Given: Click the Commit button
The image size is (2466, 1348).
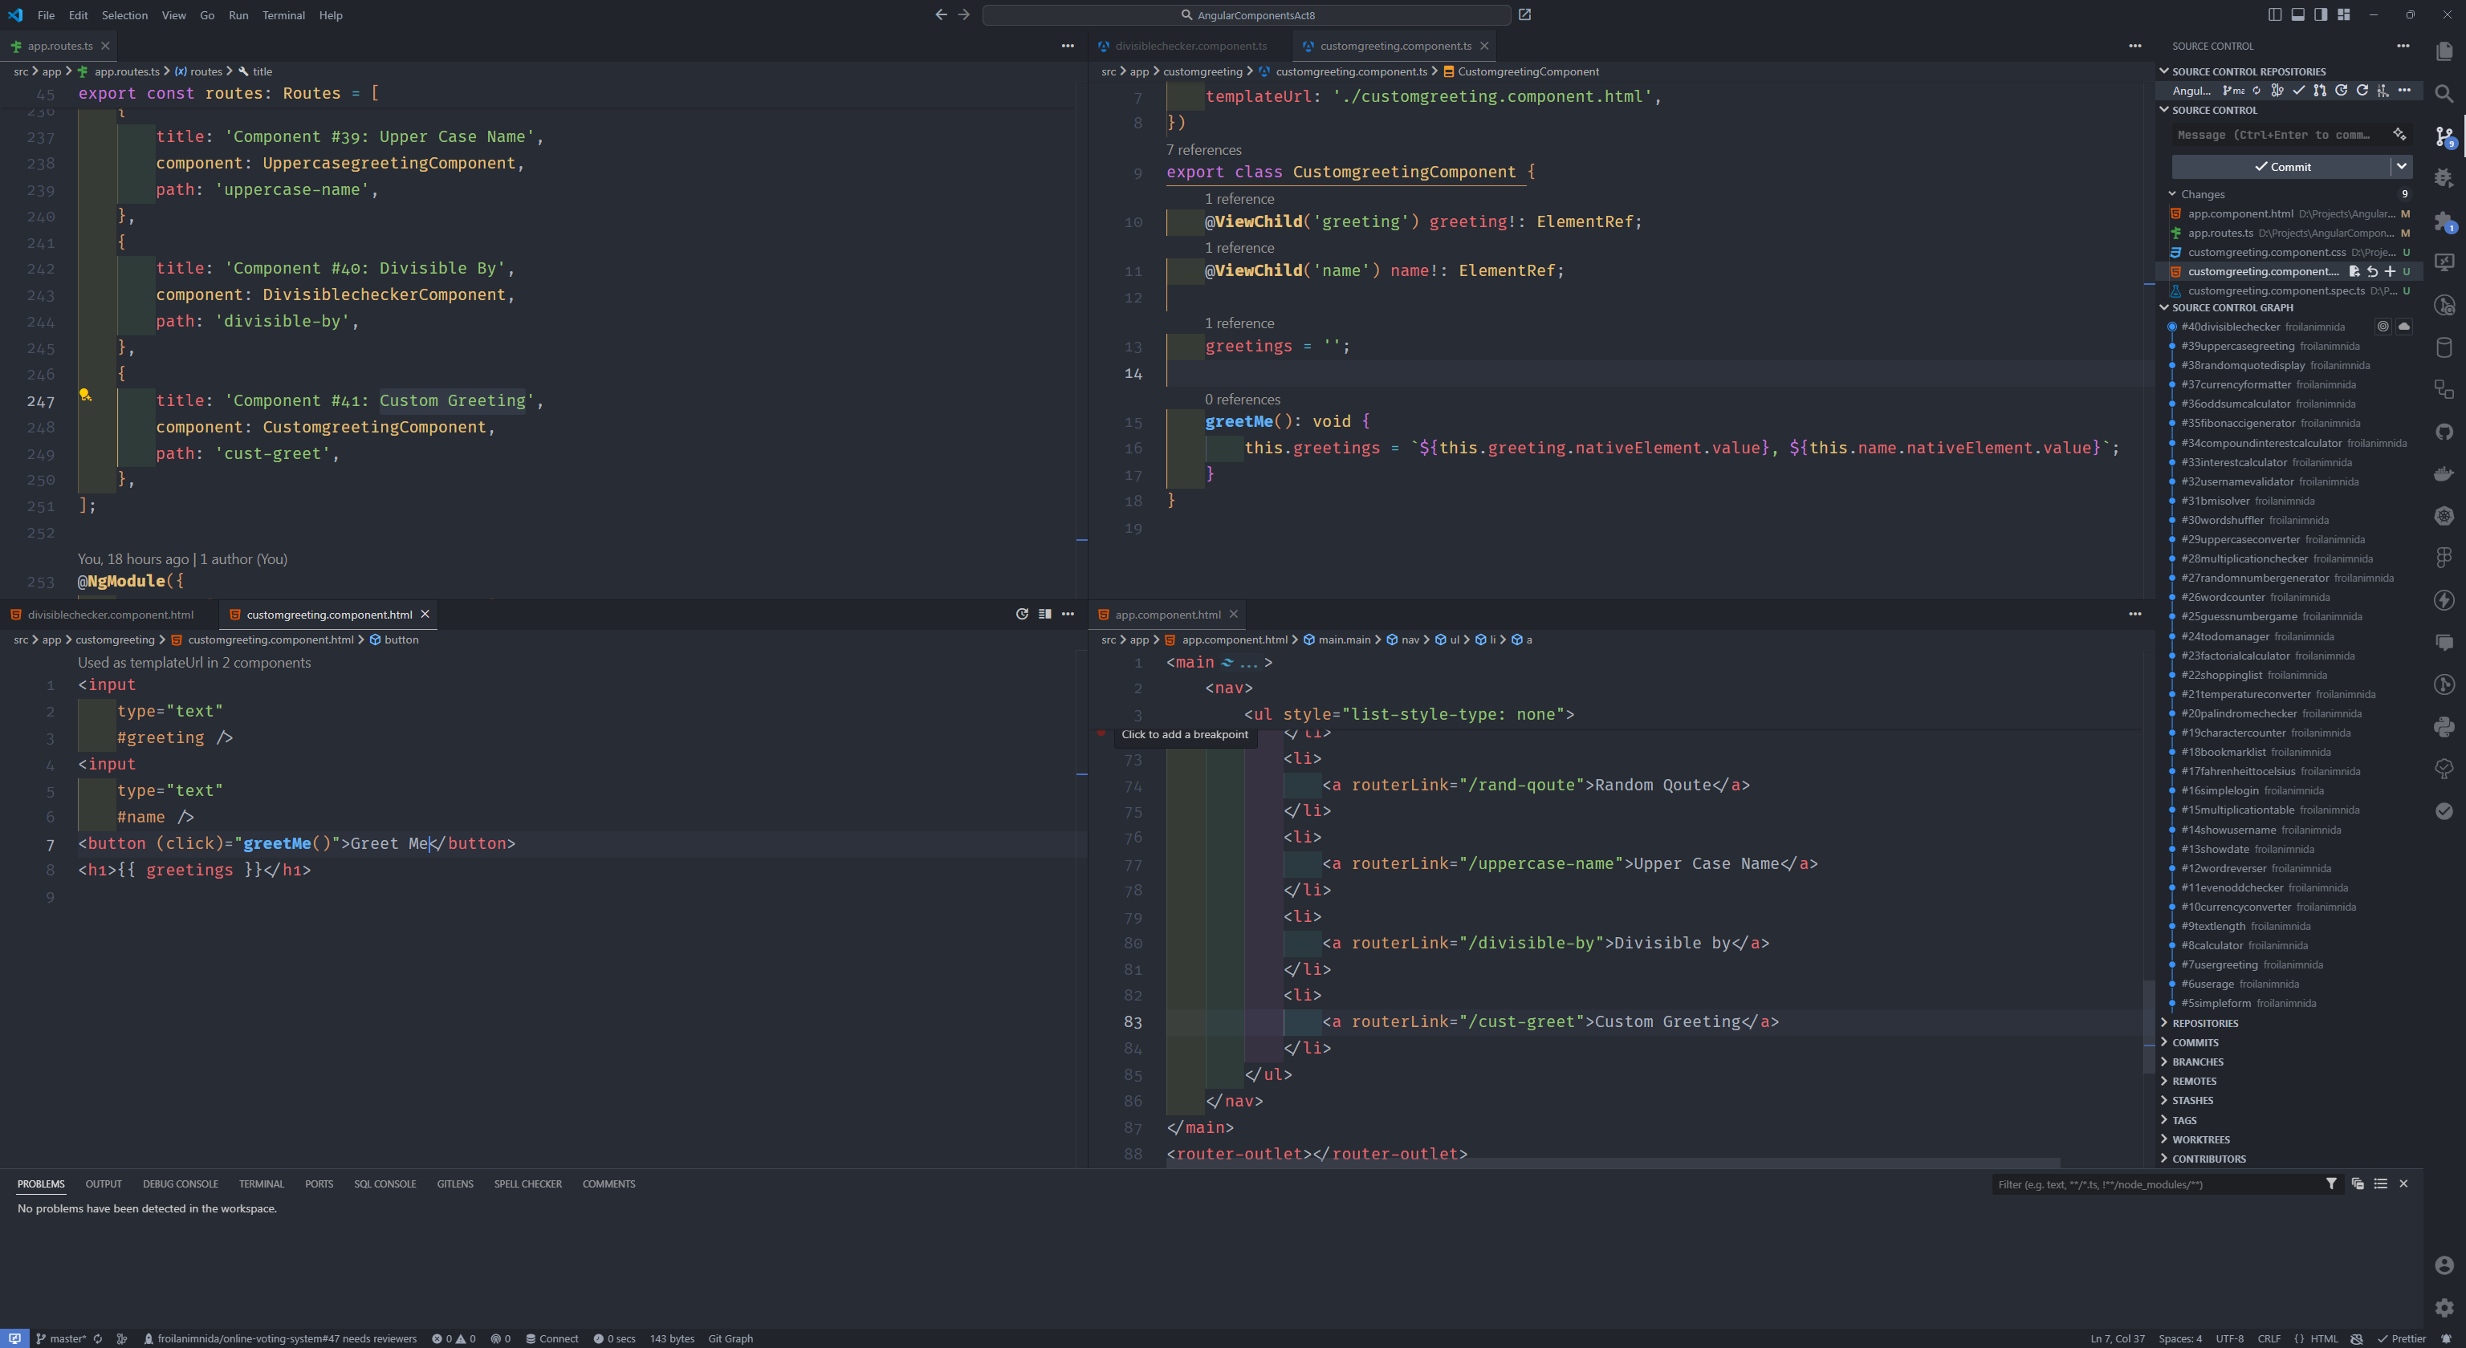Looking at the screenshot, I should pos(2281,166).
